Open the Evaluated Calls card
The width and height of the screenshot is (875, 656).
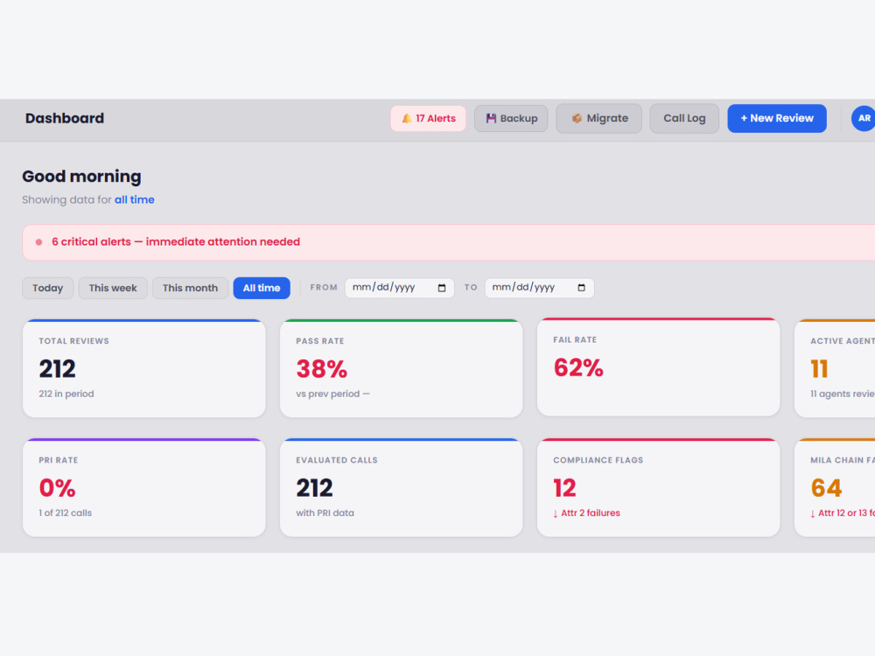tap(402, 487)
